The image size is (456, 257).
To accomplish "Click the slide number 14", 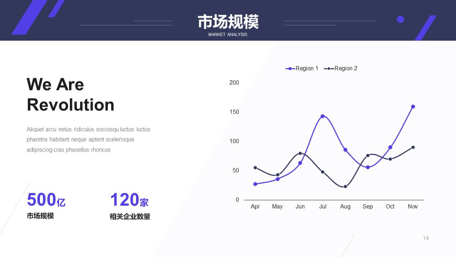I will (x=426, y=238).
